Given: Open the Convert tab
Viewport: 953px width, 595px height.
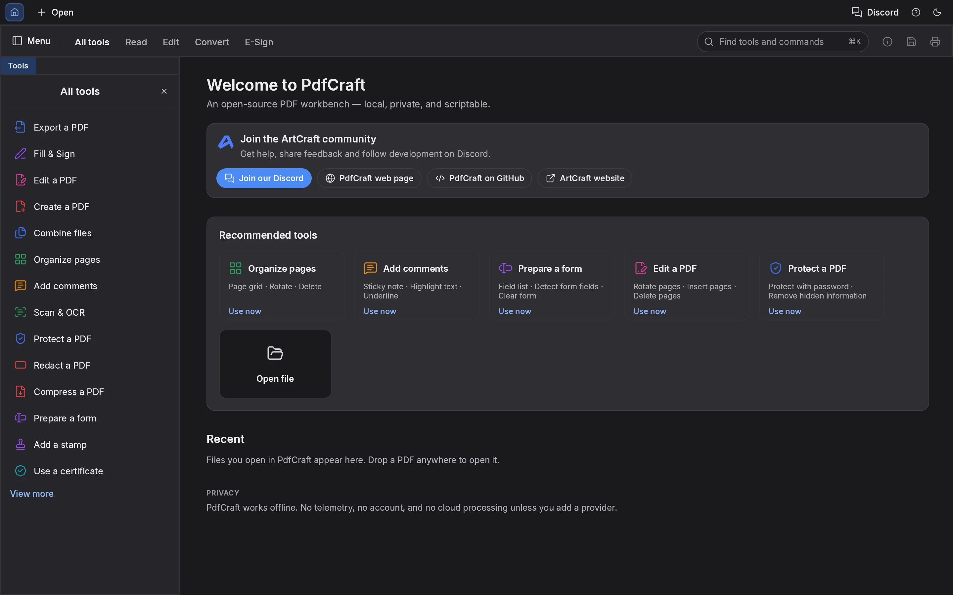Looking at the screenshot, I should (x=211, y=42).
